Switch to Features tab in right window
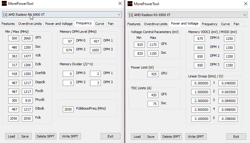The height and width of the screenshot is (143, 250). (134, 24)
